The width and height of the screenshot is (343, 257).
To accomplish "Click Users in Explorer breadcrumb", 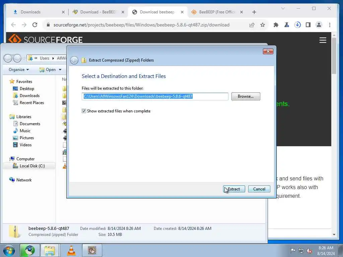I will pos(45,58).
